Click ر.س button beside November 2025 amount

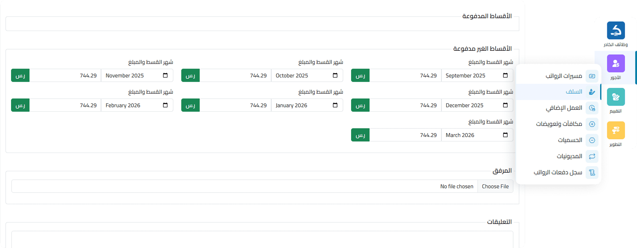(x=20, y=76)
